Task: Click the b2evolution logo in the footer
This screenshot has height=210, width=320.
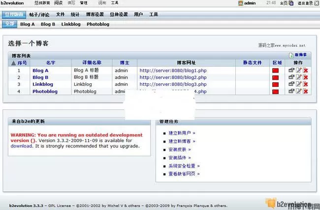Action: pos(288,204)
